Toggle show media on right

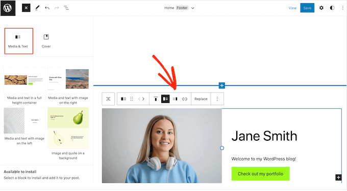click(175, 99)
